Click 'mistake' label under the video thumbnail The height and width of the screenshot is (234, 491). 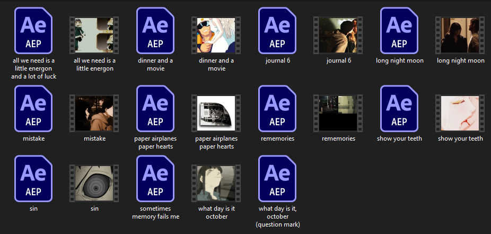click(x=94, y=138)
